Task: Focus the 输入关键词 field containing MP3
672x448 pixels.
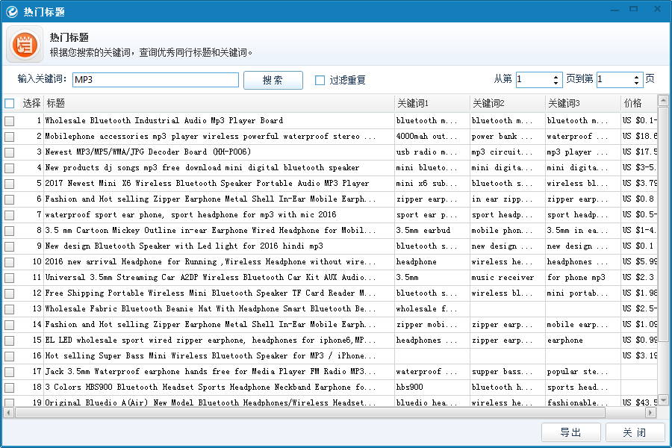Action: click(x=155, y=80)
